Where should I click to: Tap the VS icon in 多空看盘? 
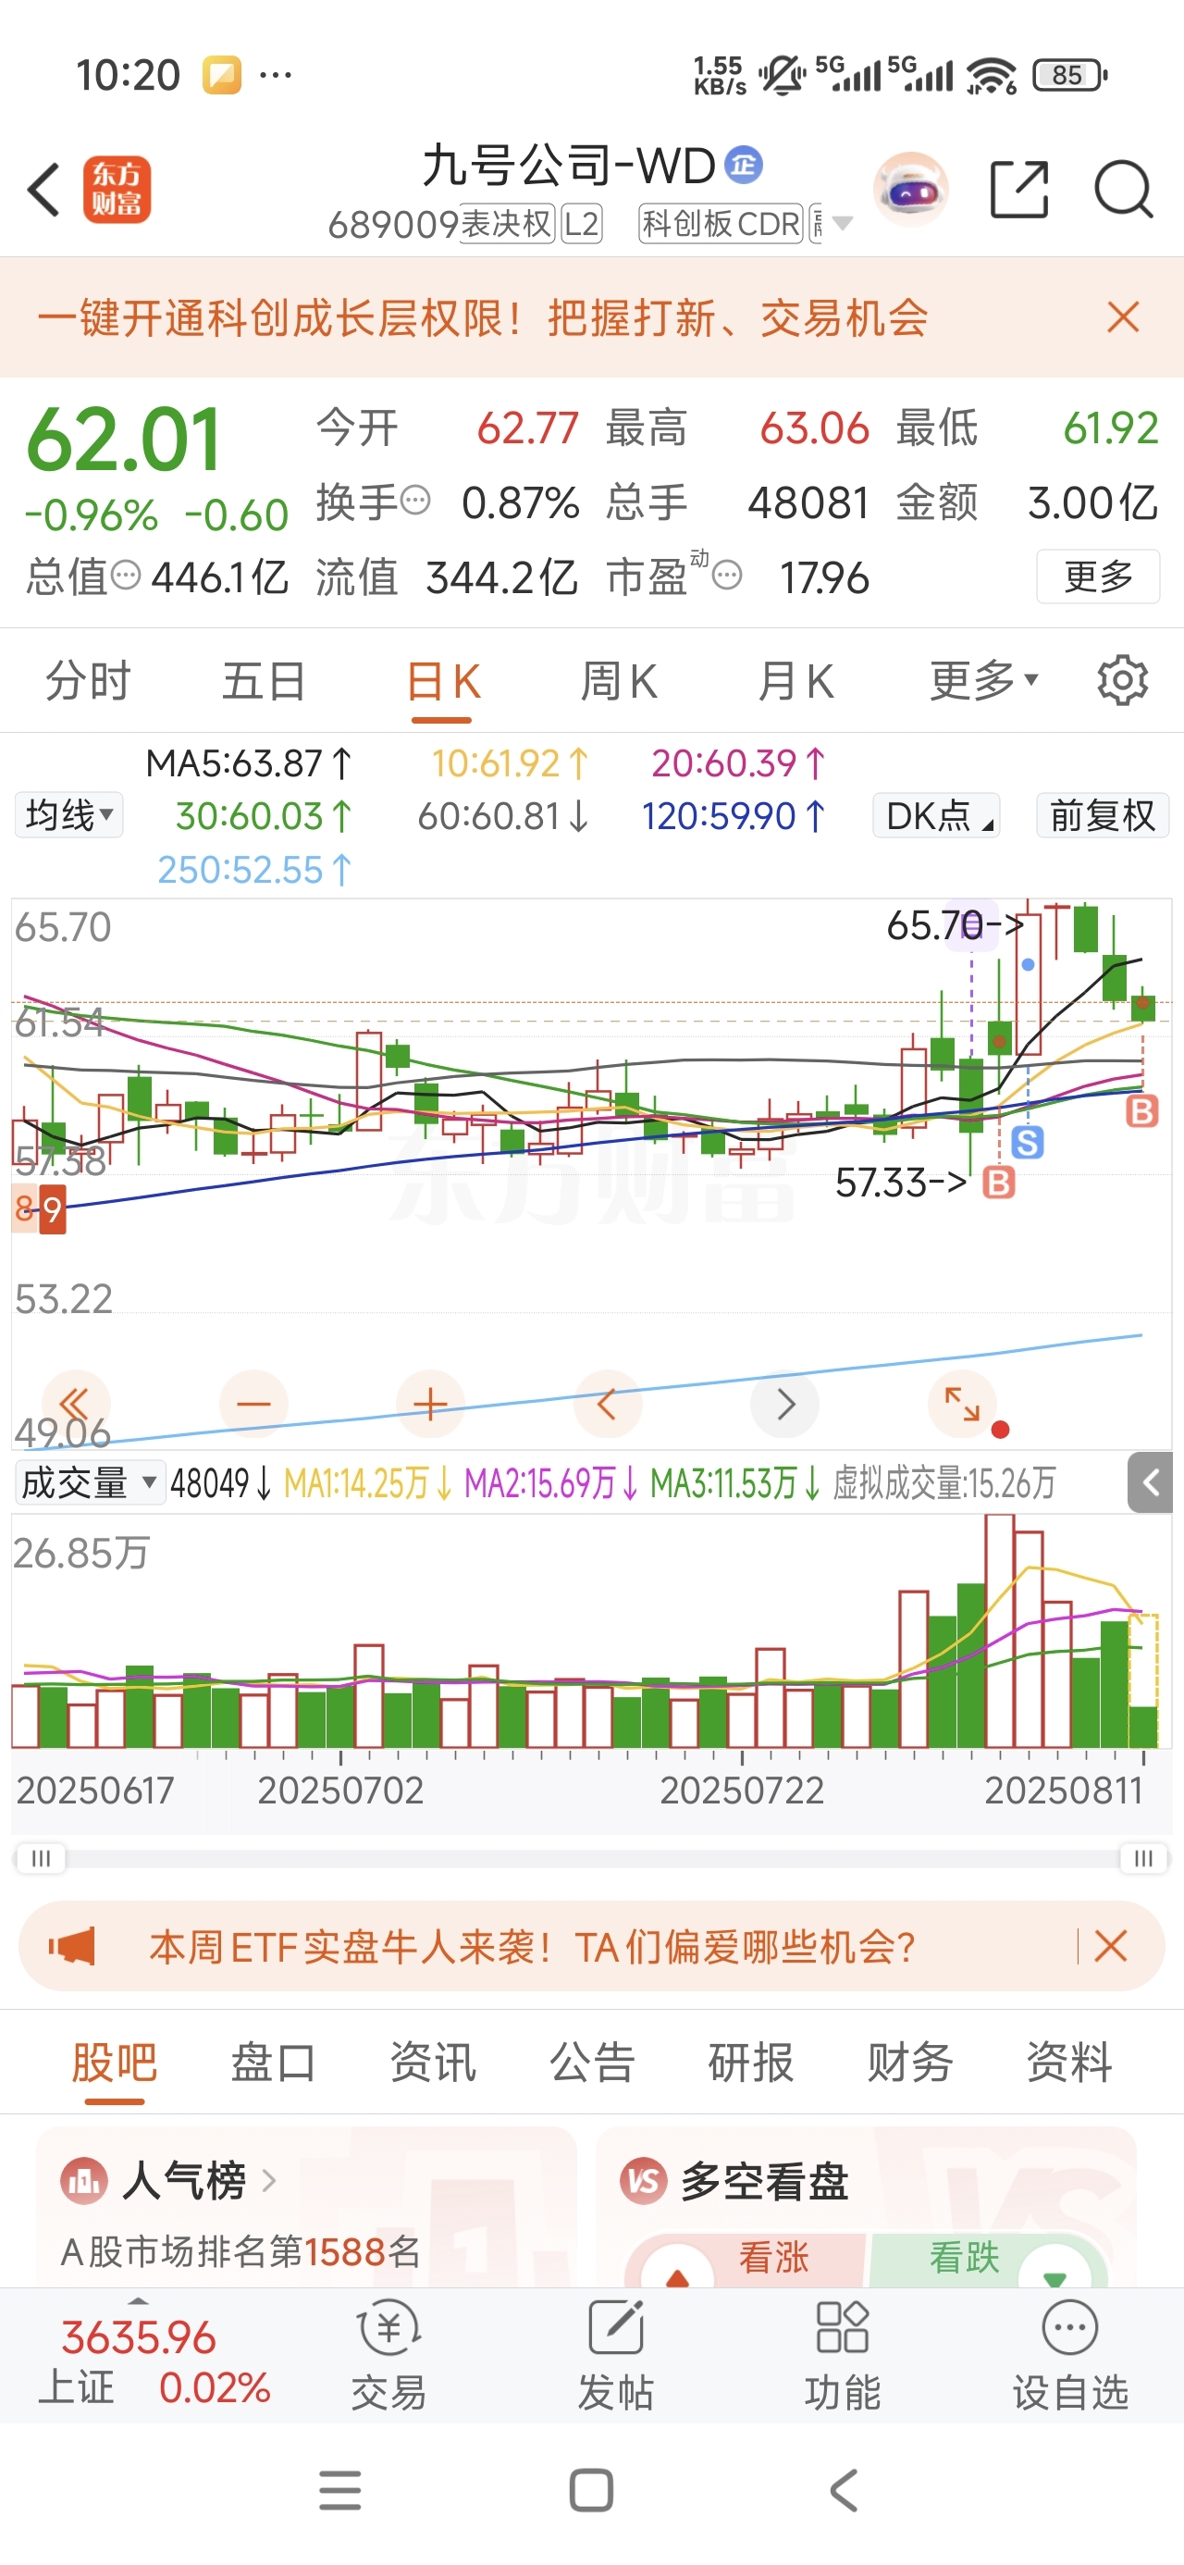643,2181
